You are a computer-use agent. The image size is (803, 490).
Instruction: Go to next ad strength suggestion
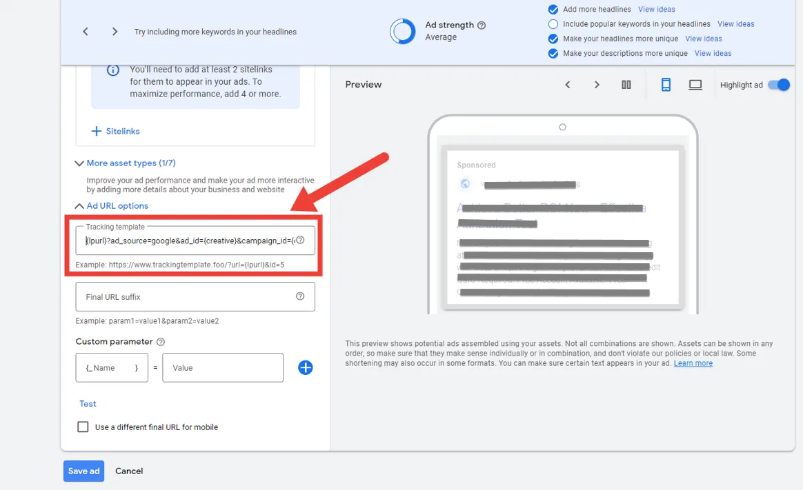point(115,32)
